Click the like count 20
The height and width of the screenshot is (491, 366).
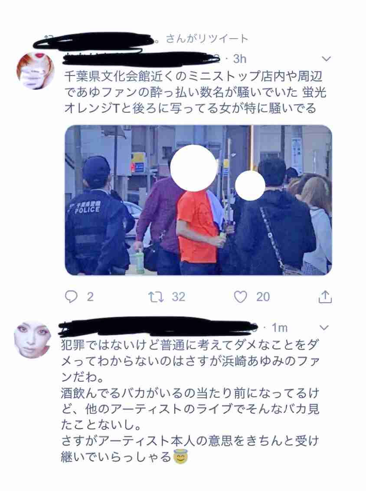263,297
